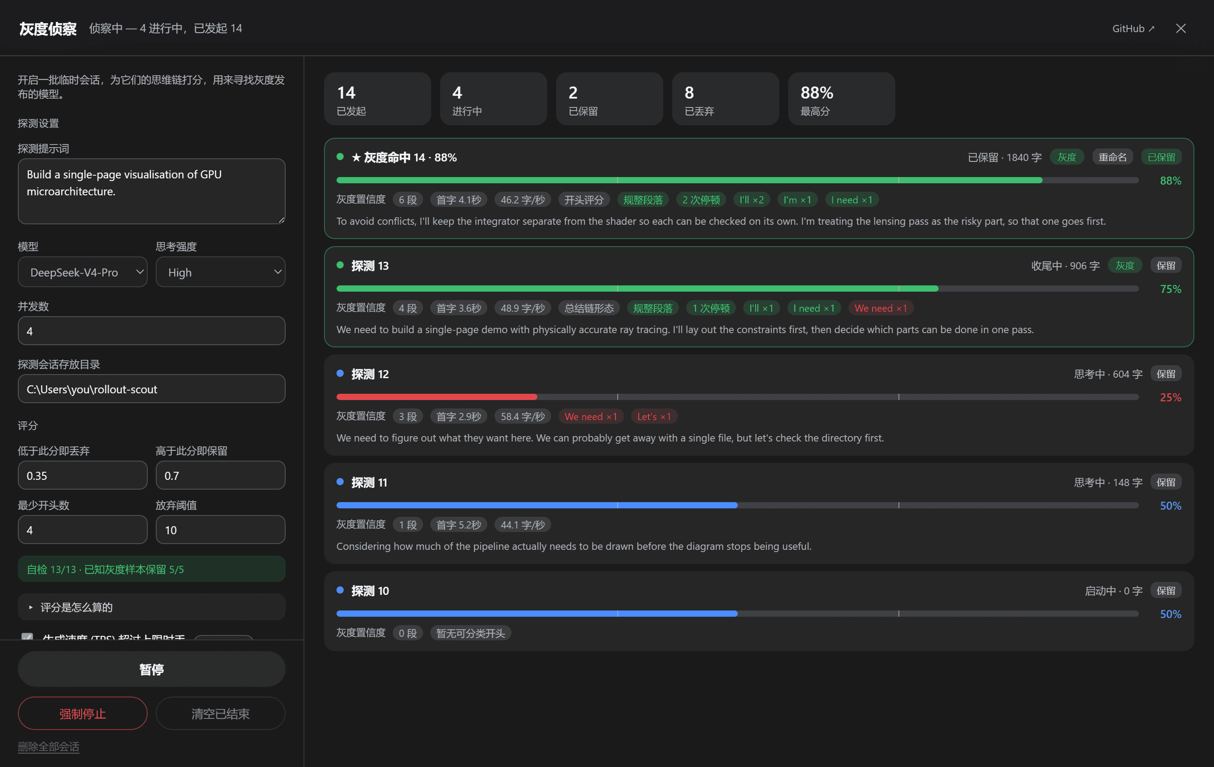Click 重命名 on 灰度命中 14

tap(1112, 157)
